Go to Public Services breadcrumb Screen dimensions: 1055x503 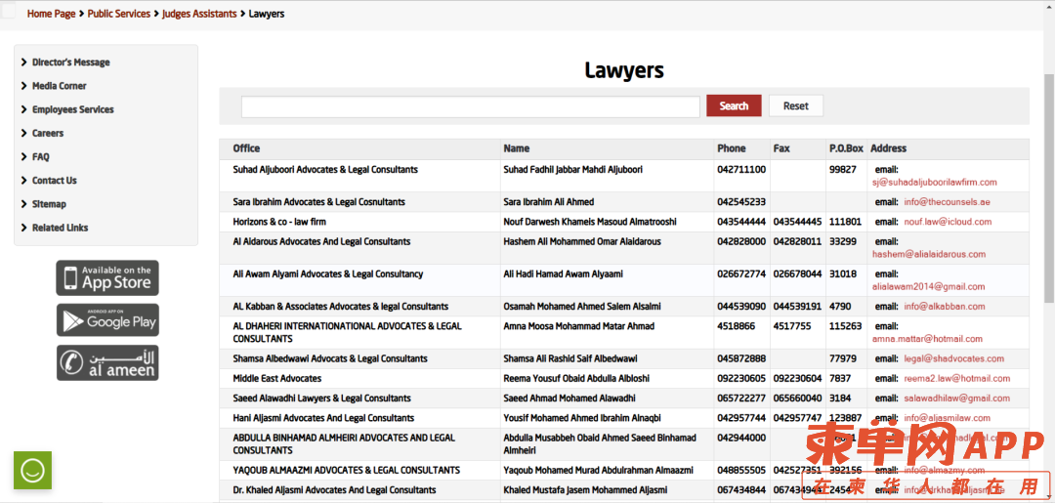pyautogui.click(x=119, y=14)
